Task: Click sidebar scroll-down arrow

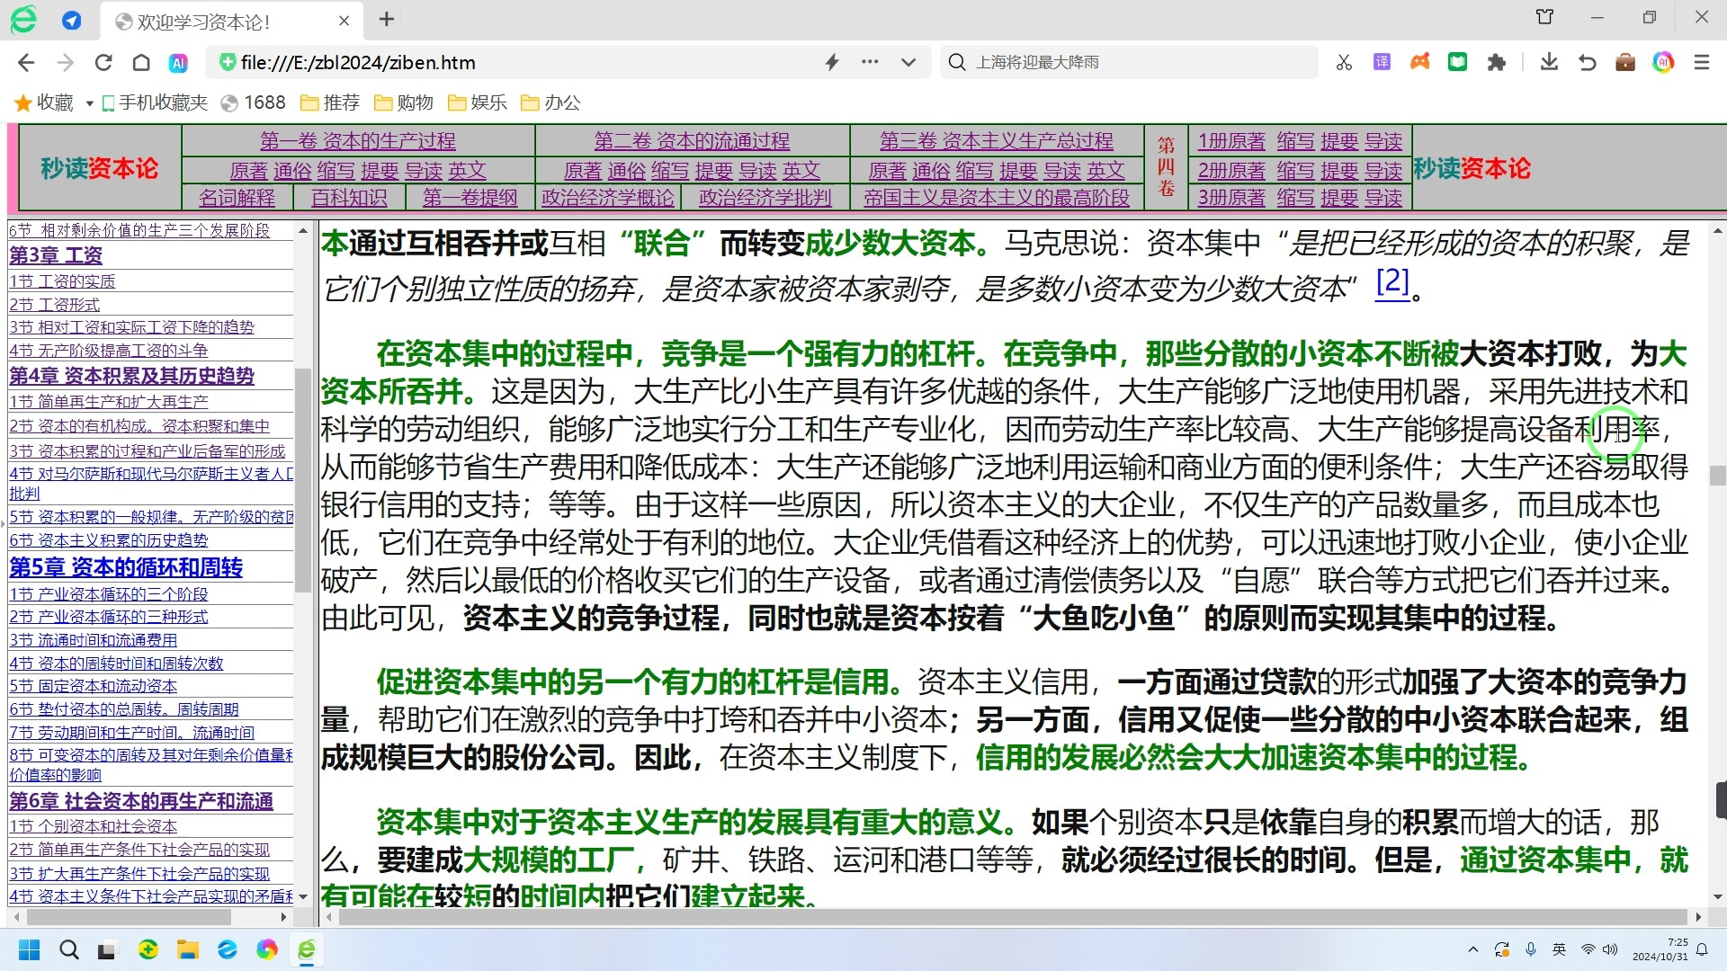Action: (303, 896)
